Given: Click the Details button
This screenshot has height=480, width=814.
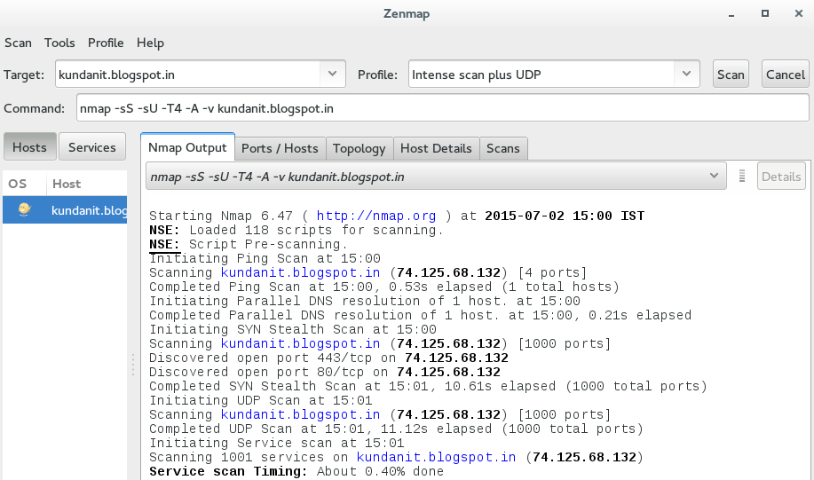Looking at the screenshot, I should [781, 177].
